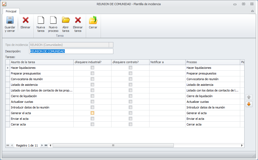Go to previous record in navigator
The height and width of the screenshot is (160, 258).
[x=12, y=145]
